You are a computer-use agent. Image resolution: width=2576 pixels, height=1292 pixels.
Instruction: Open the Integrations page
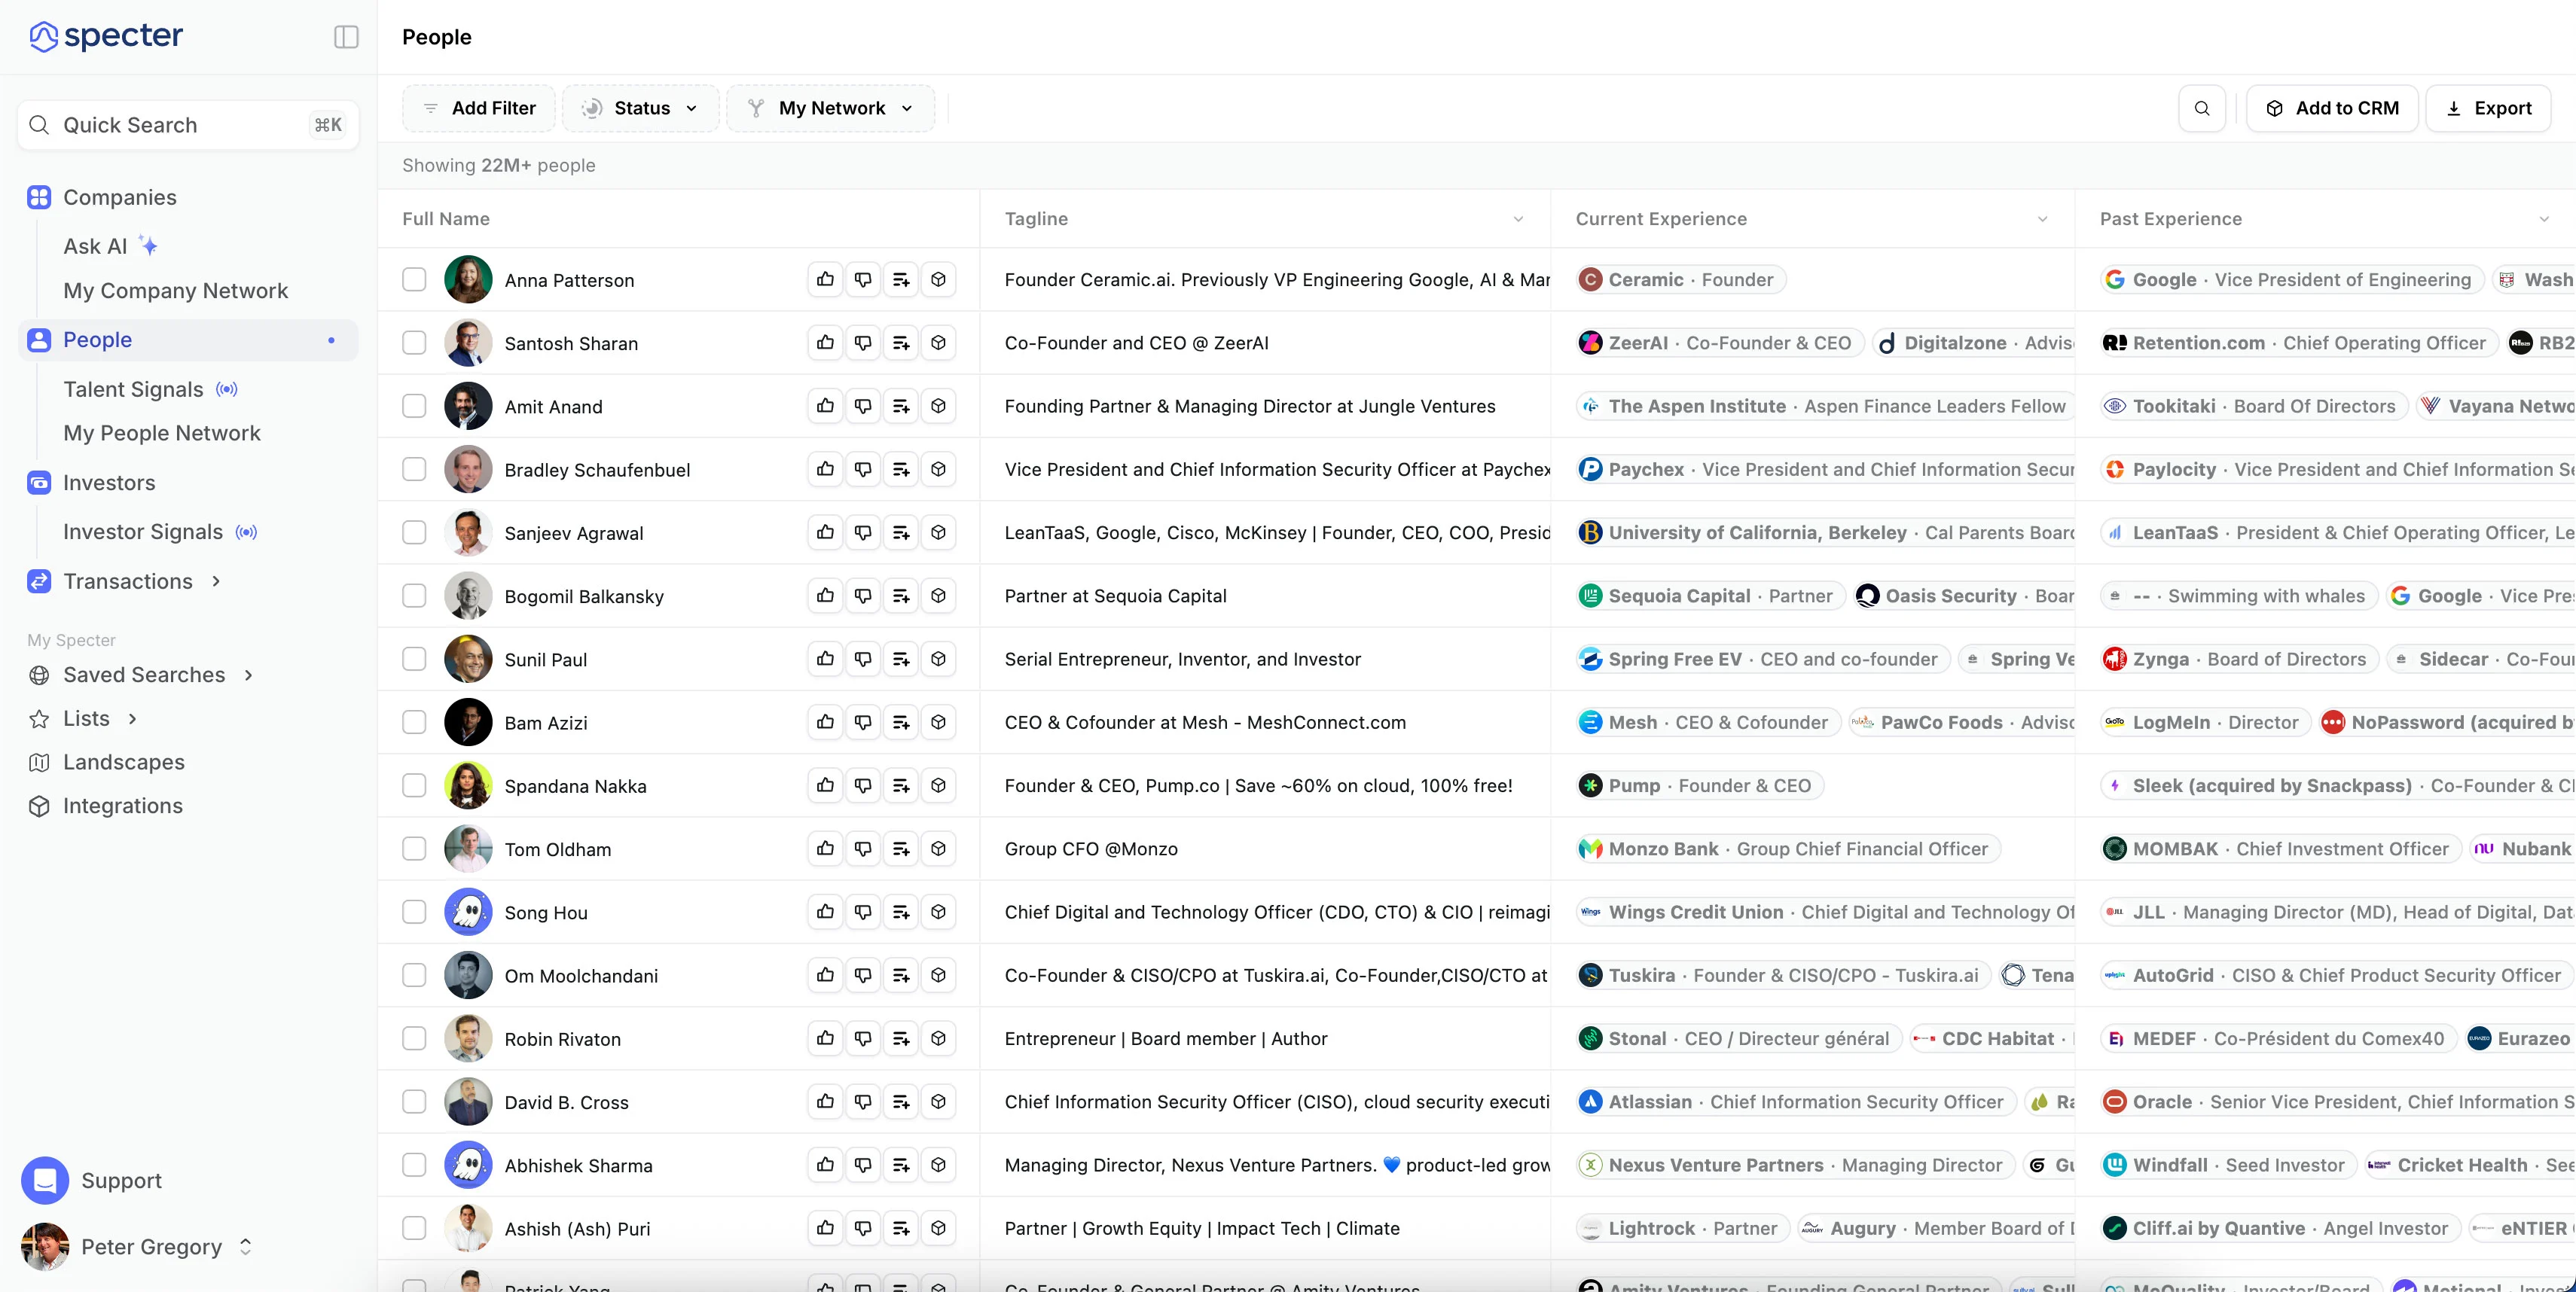pos(123,806)
